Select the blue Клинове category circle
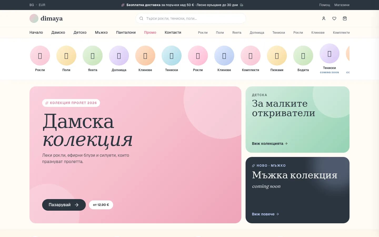Screen dimensions: 379x237 [224, 56]
